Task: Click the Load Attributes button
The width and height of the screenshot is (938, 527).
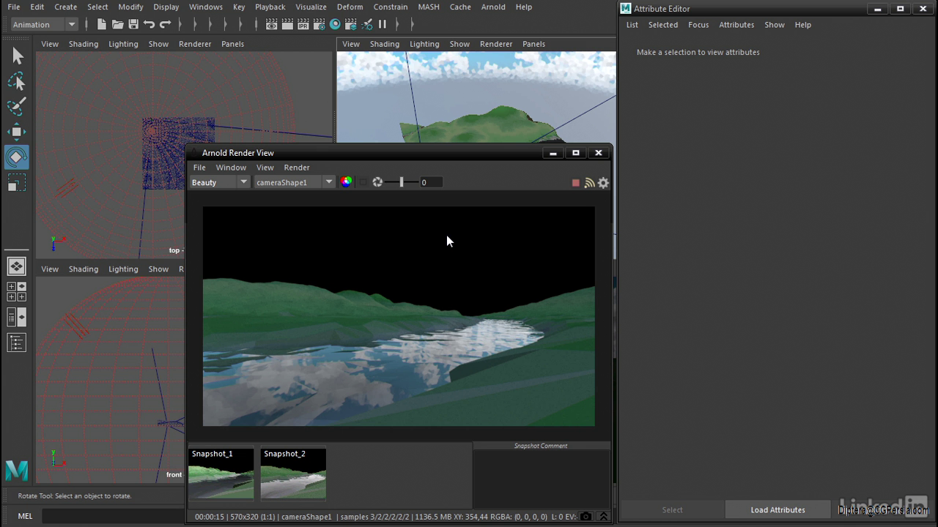Action: [778, 510]
